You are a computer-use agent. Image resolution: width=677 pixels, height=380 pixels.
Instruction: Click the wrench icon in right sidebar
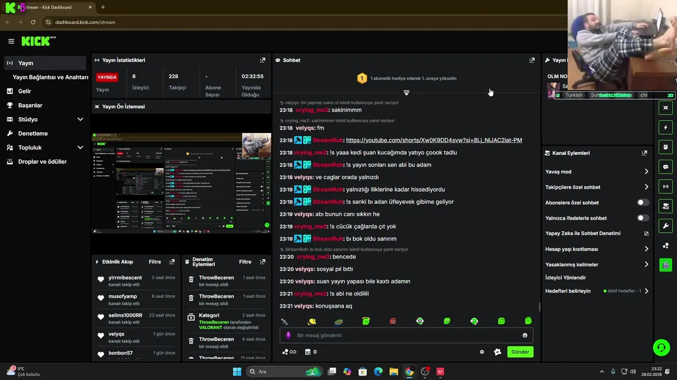tap(665, 226)
